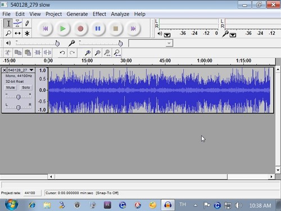The width and height of the screenshot is (281, 211).
Task: Select the Selection (I-beam) tool
Action: coord(8,24)
